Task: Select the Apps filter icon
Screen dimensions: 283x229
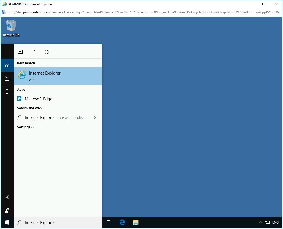Action: tap(20, 52)
